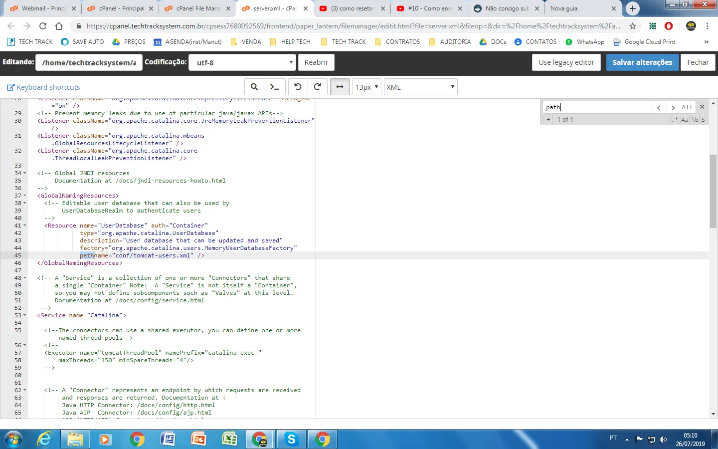
Task: Click the Reabrir button
Action: (x=316, y=62)
